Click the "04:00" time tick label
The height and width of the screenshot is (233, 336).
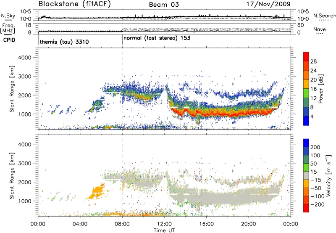pyautogui.click(x=80, y=224)
